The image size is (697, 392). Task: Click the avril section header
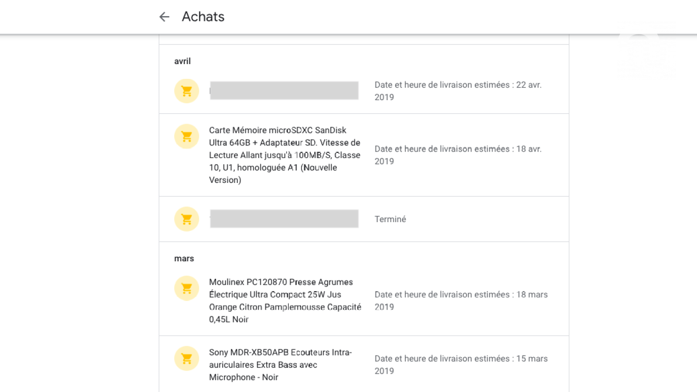pos(183,61)
